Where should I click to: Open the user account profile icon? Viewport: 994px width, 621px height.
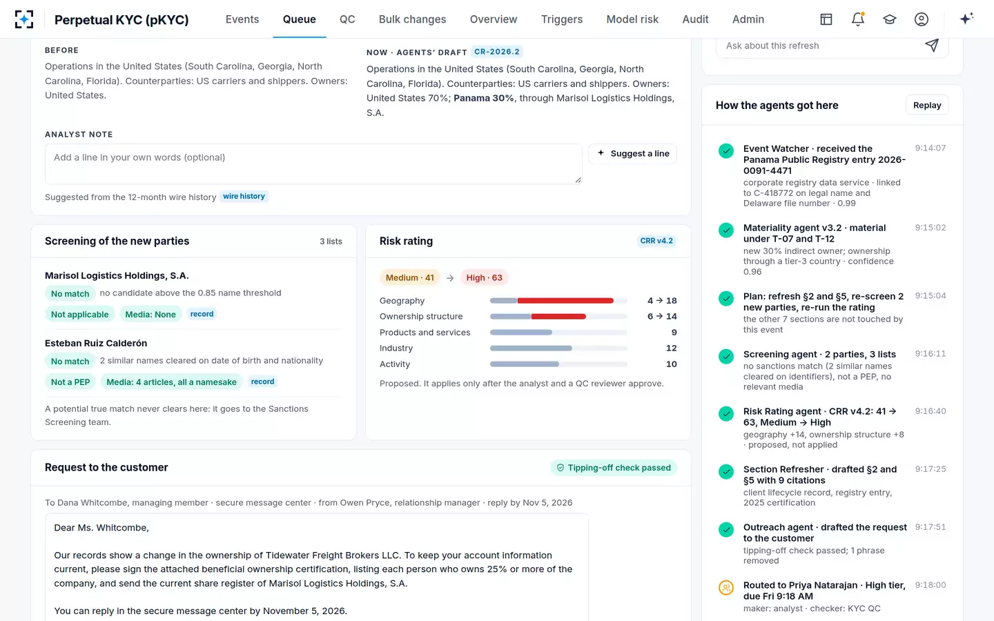(x=922, y=19)
